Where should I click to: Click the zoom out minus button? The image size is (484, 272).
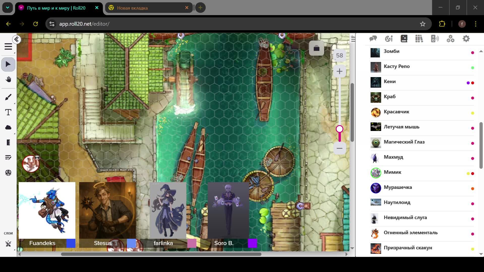[x=339, y=148]
